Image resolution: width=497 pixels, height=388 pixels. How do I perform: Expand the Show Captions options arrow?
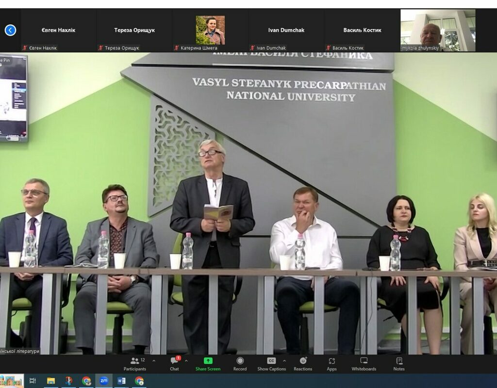point(284,361)
